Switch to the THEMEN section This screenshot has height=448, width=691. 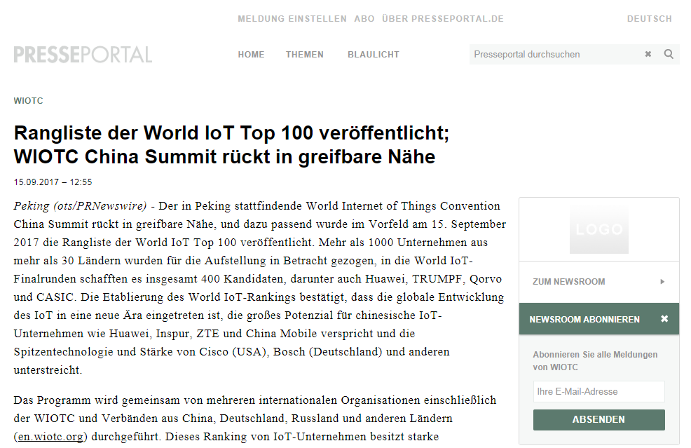tap(304, 54)
